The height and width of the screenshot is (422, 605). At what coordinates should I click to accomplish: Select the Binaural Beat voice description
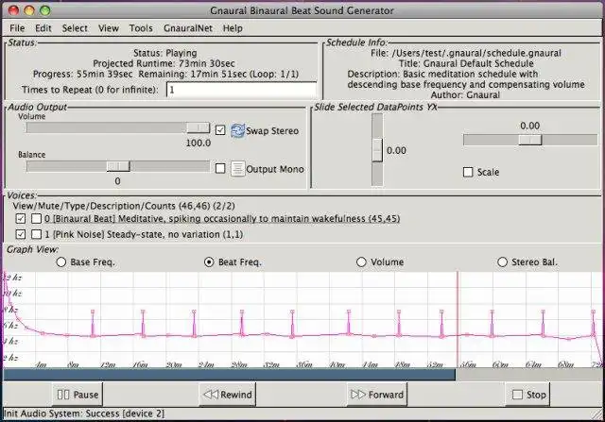pos(222,219)
